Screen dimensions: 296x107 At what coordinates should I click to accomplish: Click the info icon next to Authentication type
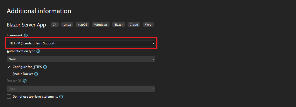pos(38,51)
